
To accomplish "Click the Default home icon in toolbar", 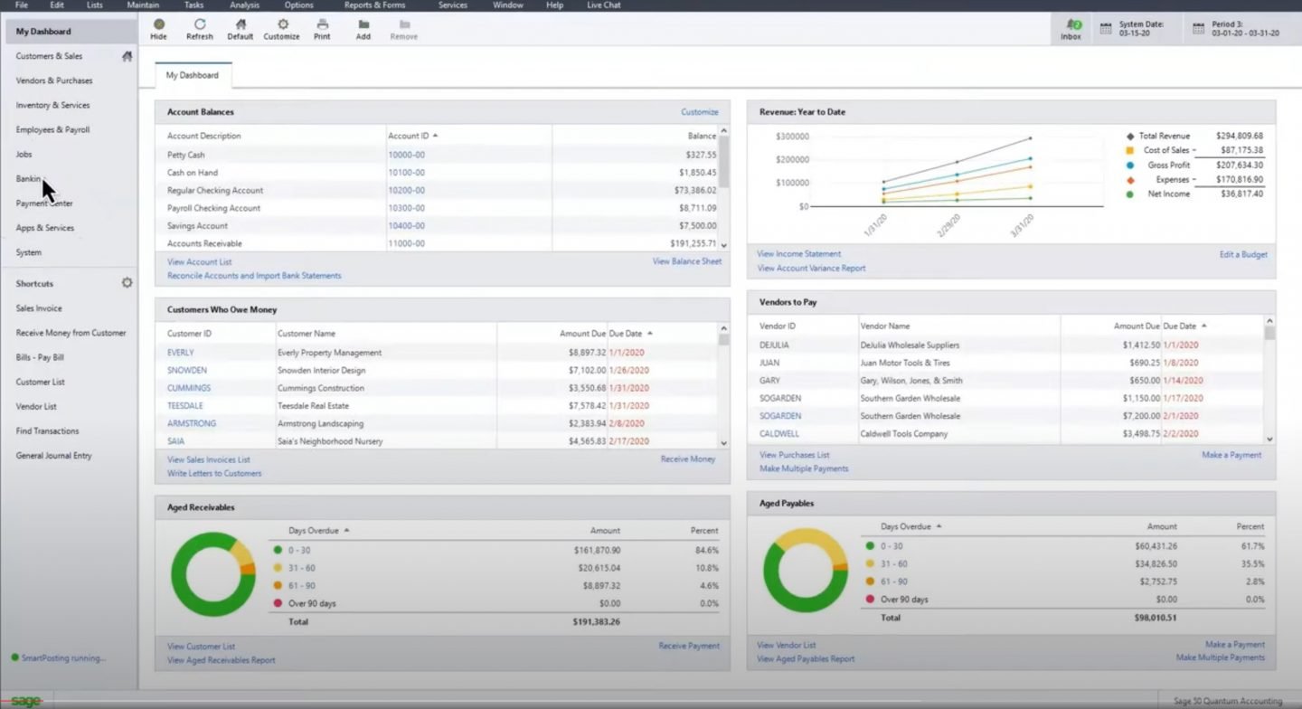I will (x=241, y=24).
